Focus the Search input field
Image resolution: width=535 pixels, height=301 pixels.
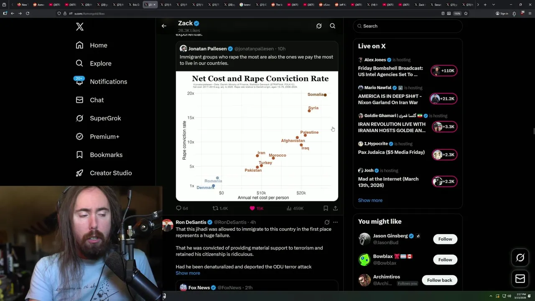tap(408, 26)
